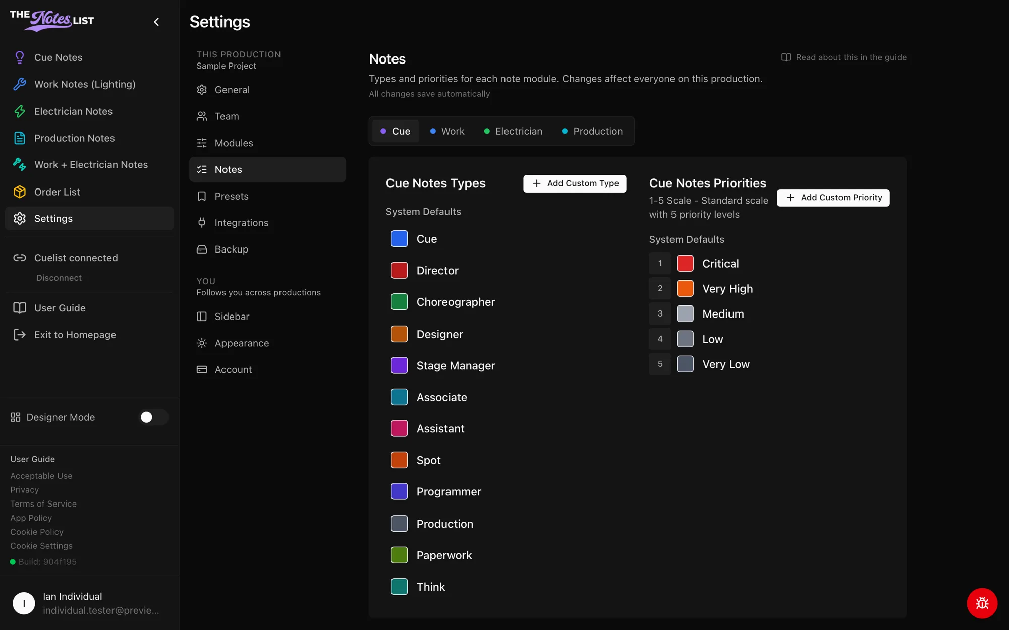This screenshot has height=630, width=1009.
Task: Open Terms of Service link
Action: [43, 504]
